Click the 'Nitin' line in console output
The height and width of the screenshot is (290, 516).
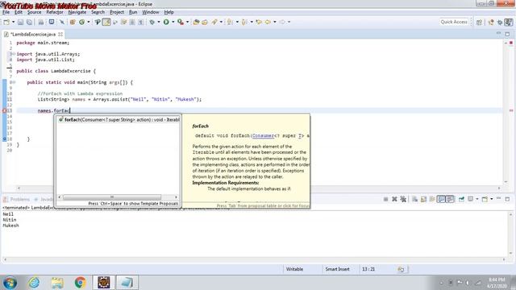pos(10,220)
